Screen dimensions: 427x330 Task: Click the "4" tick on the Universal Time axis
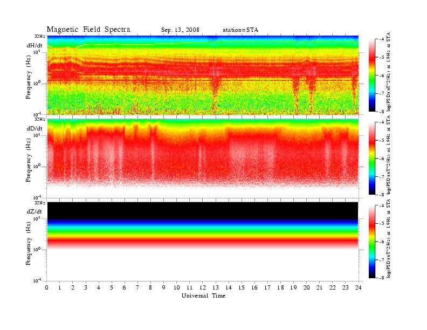[99, 287]
